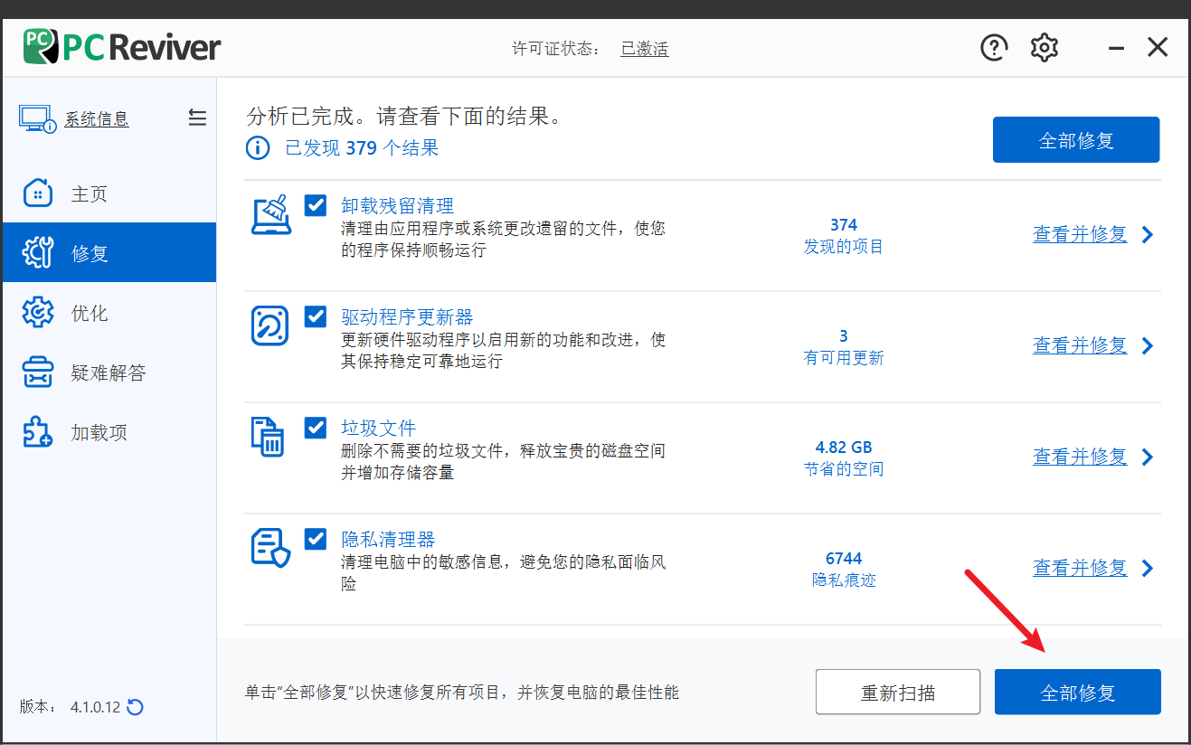1191x745 pixels.
Task: Uncheck the 垃圾文件 checkbox
Action: [x=316, y=428]
